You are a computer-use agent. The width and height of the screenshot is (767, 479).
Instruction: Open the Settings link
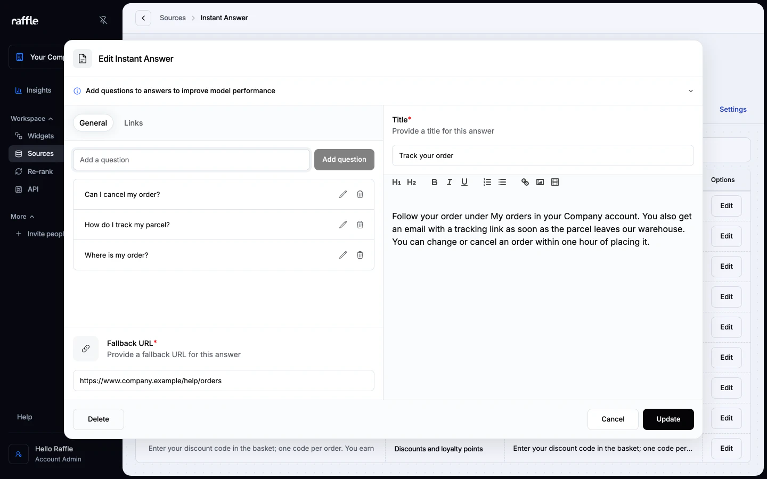coord(733,109)
